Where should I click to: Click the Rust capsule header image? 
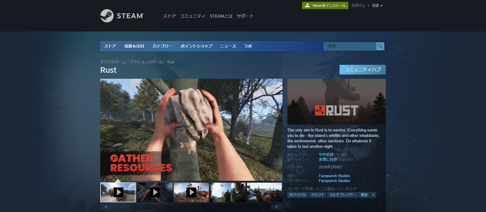[336, 101]
